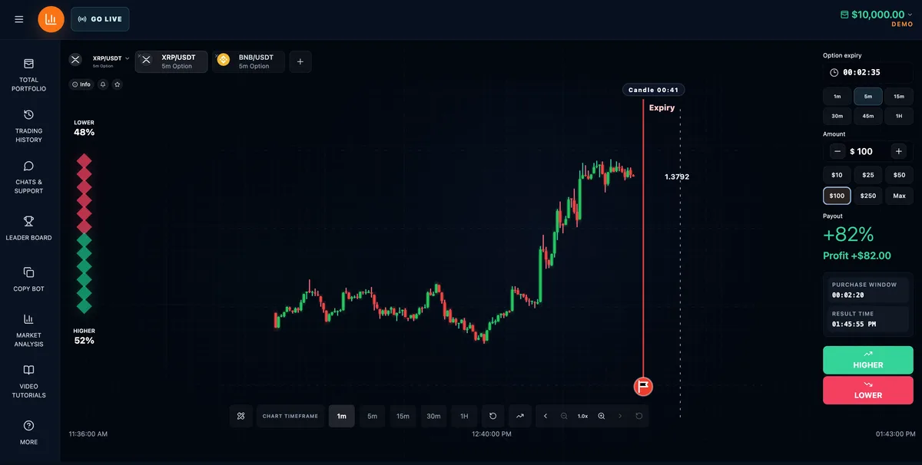
Task: Click the 1.0x zoom level label
Action: [x=582, y=416]
